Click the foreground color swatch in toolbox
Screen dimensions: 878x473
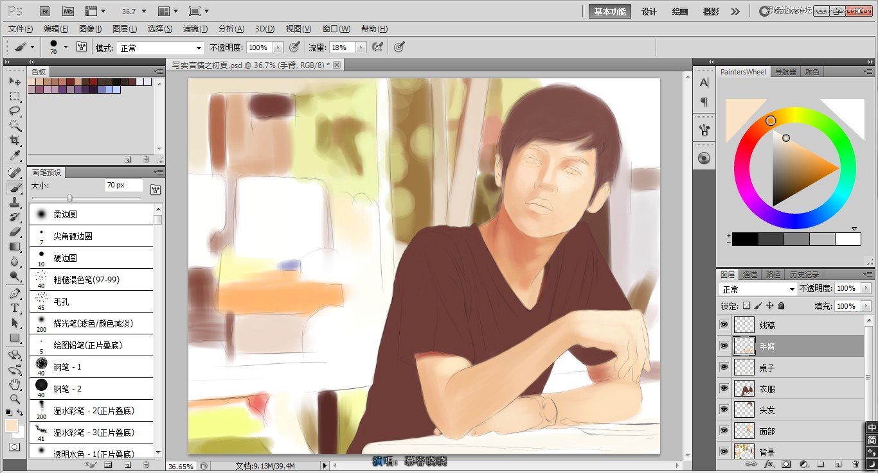(12, 426)
